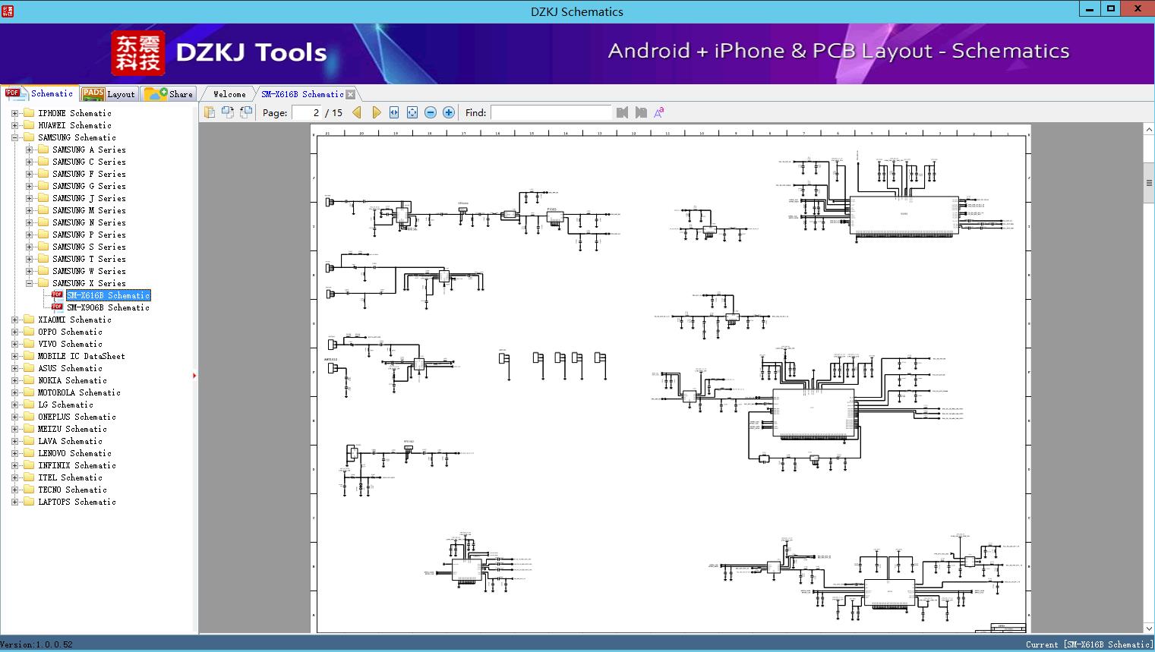Expand the SAMSUNG S Series node
This screenshot has width=1155, height=652.
point(29,247)
